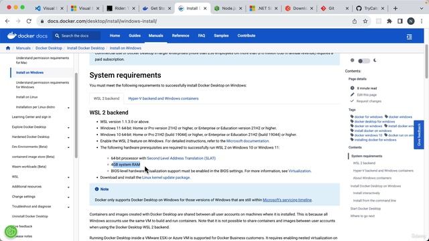The height and width of the screenshot is (241, 429).
Task: Expand Explore Docker Desktop section
Action: pyautogui.click(x=68, y=127)
